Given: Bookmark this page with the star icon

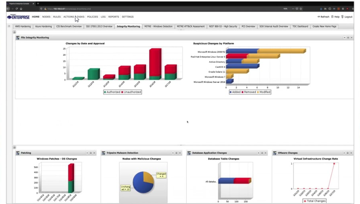Looking at the screenshot, I should coord(301,9).
